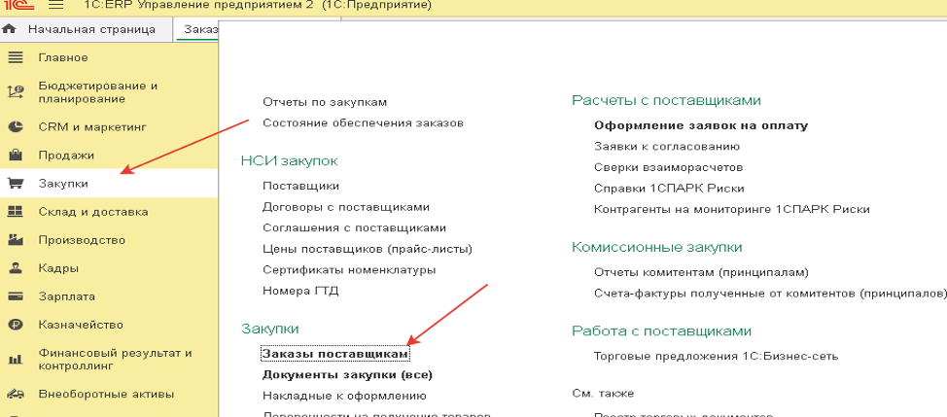The image size is (947, 417).
Task: Open Бюджетирование и планирование section
Action: [98, 92]
